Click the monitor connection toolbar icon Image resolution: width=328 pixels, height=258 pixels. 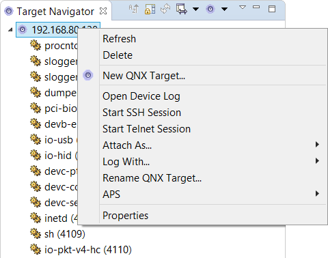(182, 9)
